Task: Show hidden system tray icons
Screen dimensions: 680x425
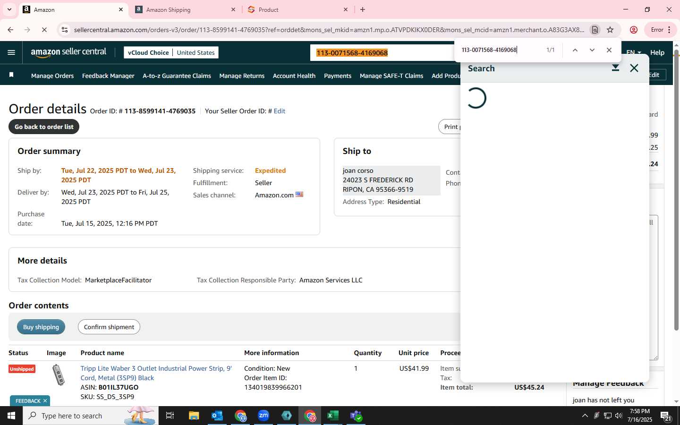Action: click(585, 416)
